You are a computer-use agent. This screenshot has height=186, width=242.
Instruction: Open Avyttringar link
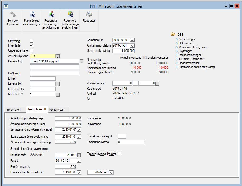(185, 51)
